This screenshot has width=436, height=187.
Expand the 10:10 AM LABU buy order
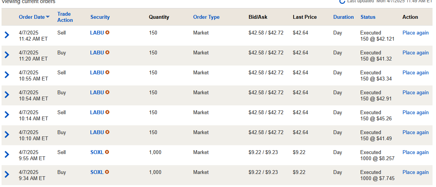7,135
